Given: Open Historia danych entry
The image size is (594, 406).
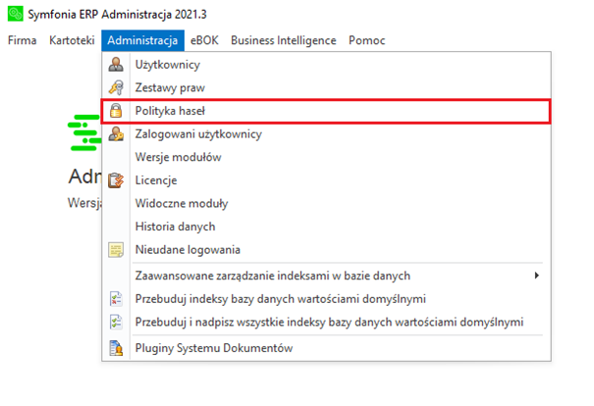Looking at the screenshot, I should point(326,227).
